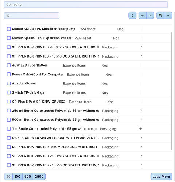The height and width of the screenshot is (182, 175).
Task: Focus the ID filter field
Action: point(32,16)
